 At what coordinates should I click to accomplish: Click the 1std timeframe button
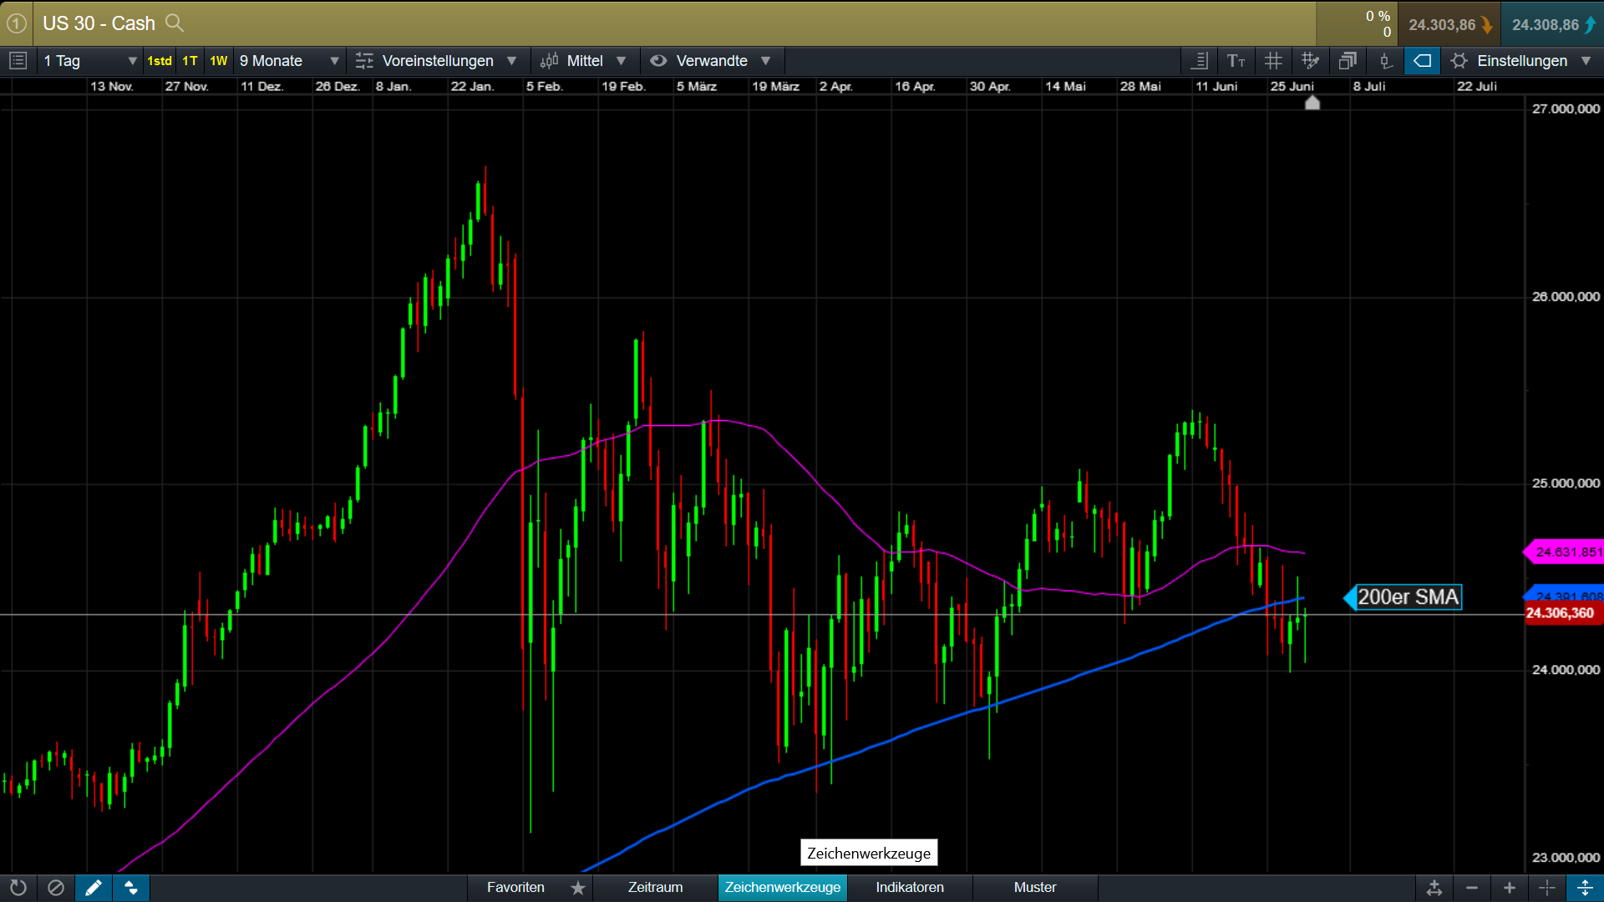159,61
